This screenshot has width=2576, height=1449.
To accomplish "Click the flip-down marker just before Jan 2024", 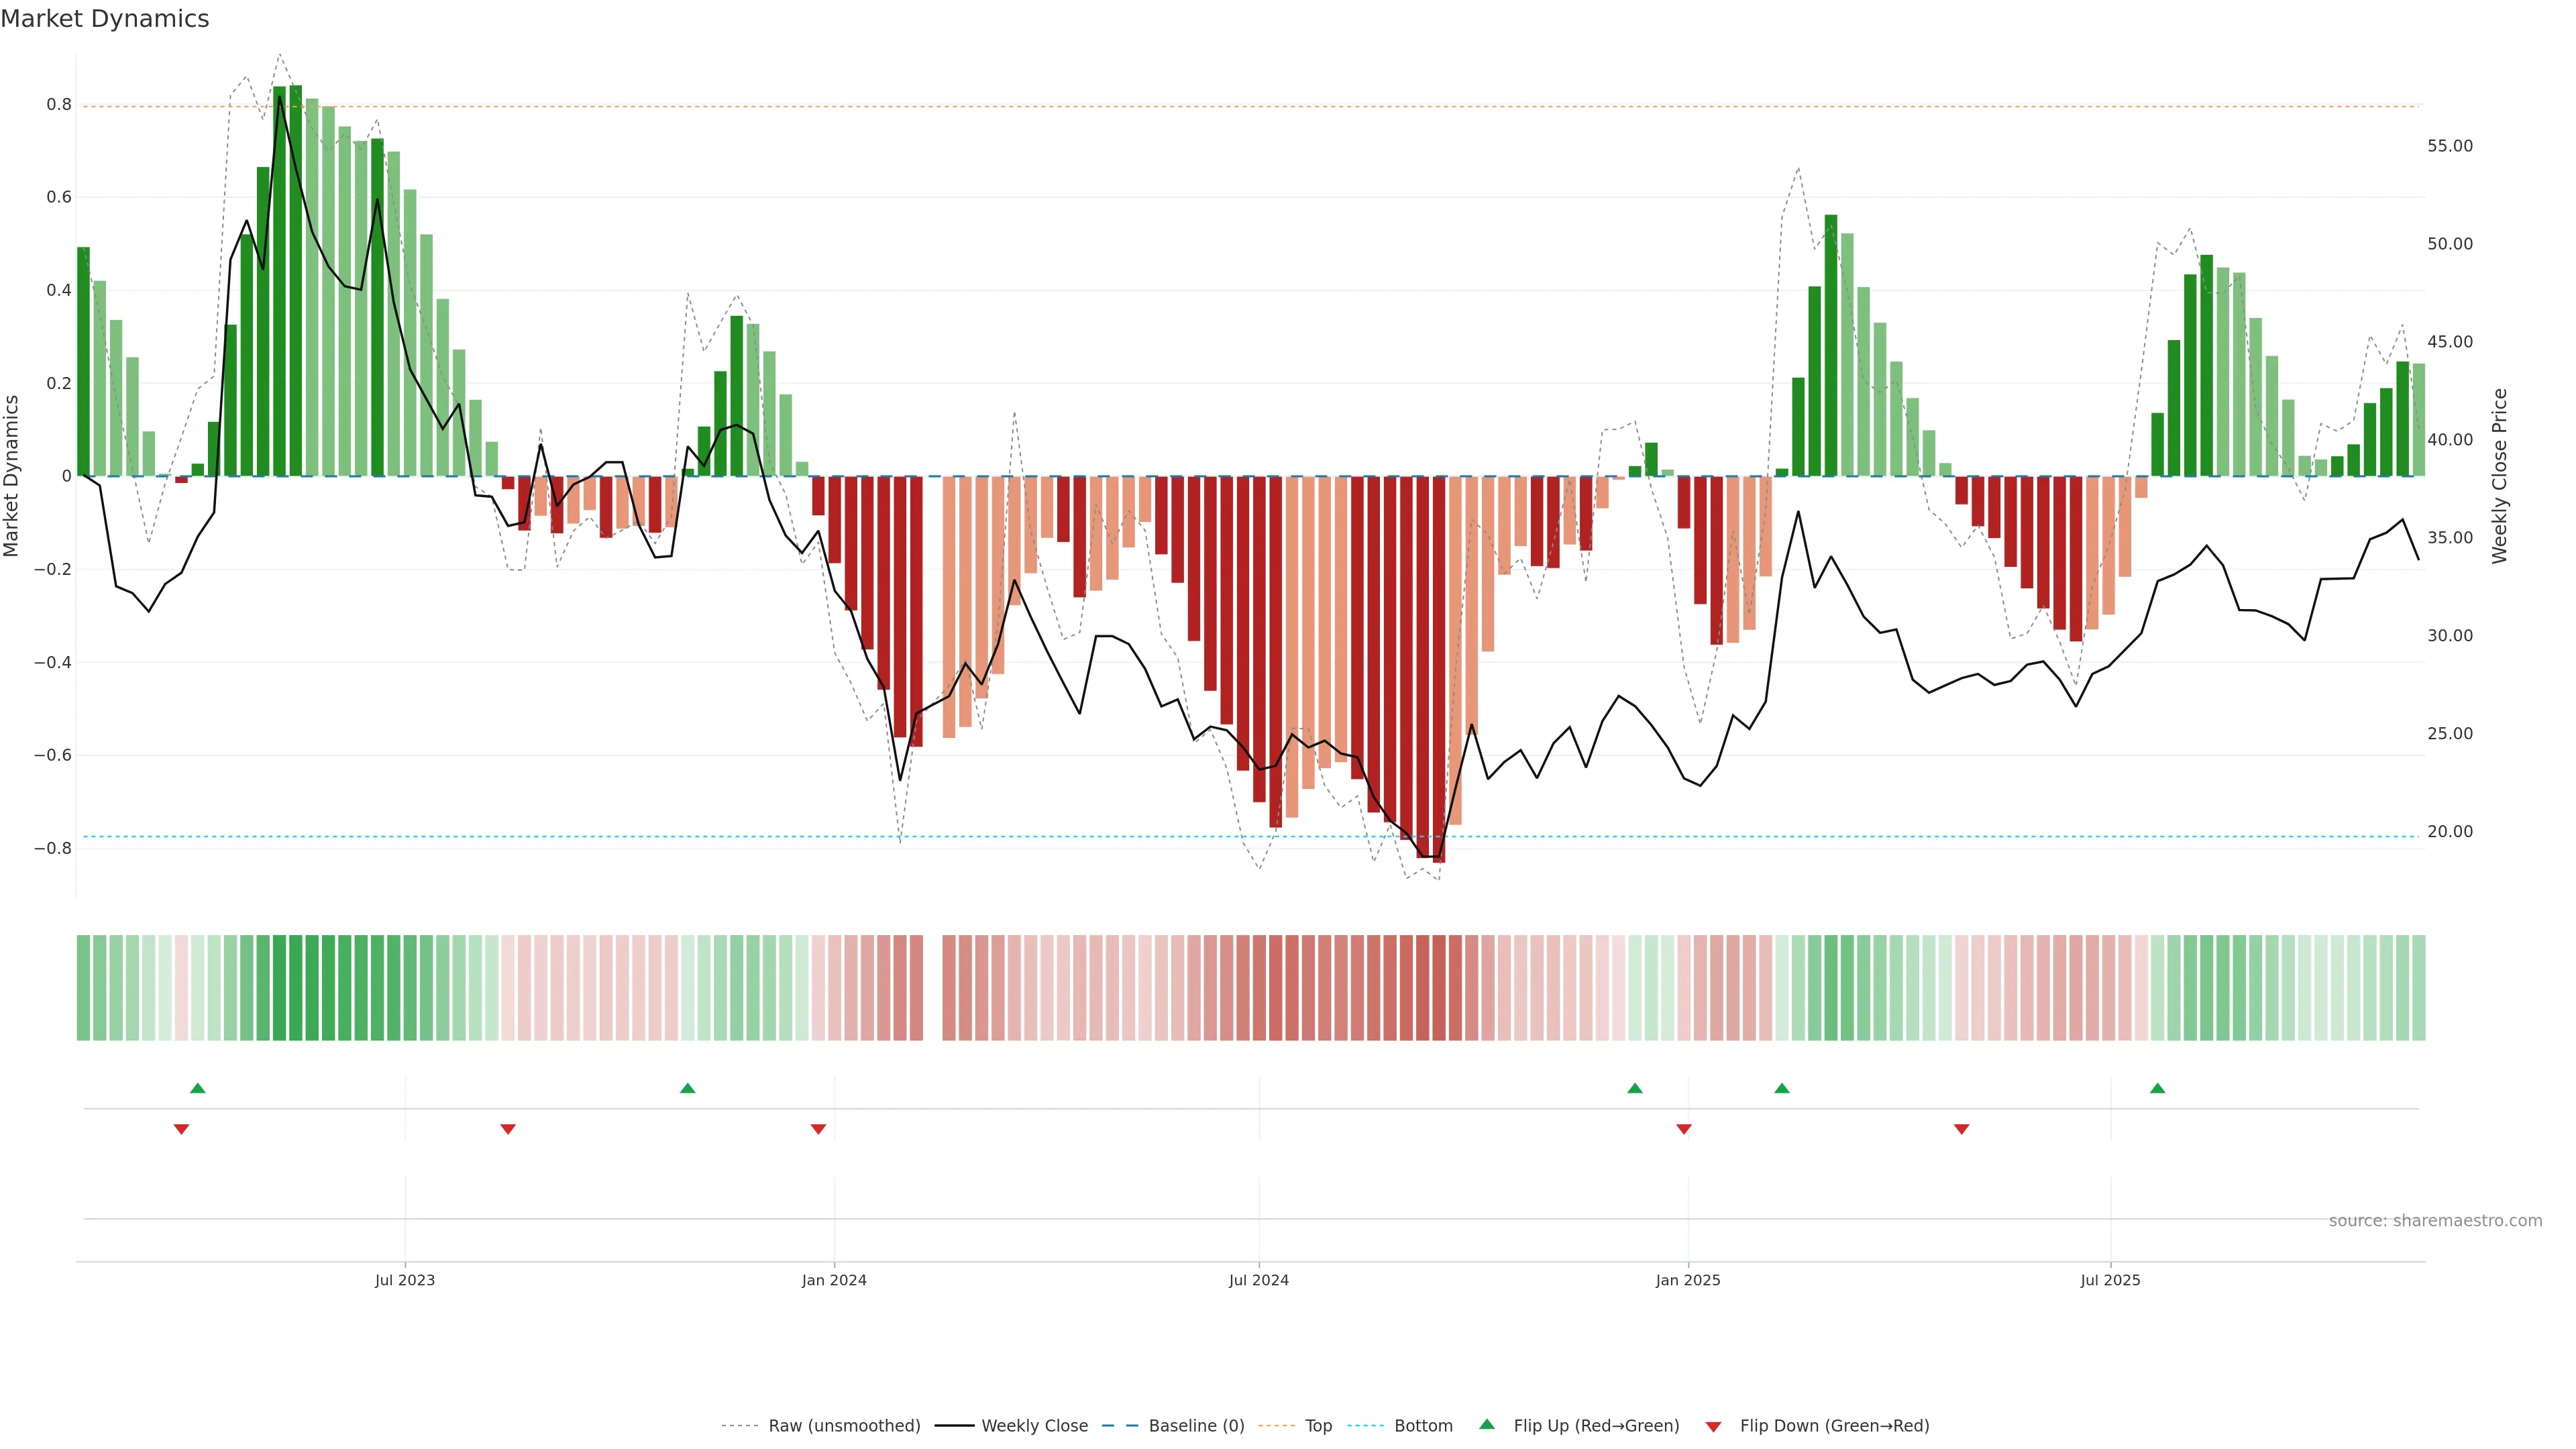I will pyautogui.click(x=818, y=1129).
